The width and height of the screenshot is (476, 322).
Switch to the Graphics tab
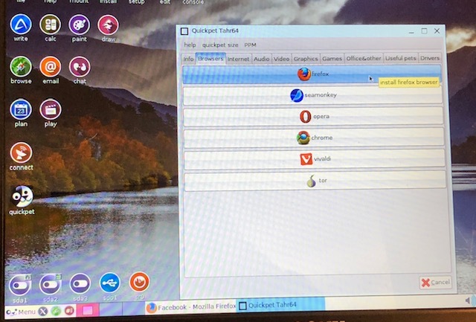pos(306,59)
